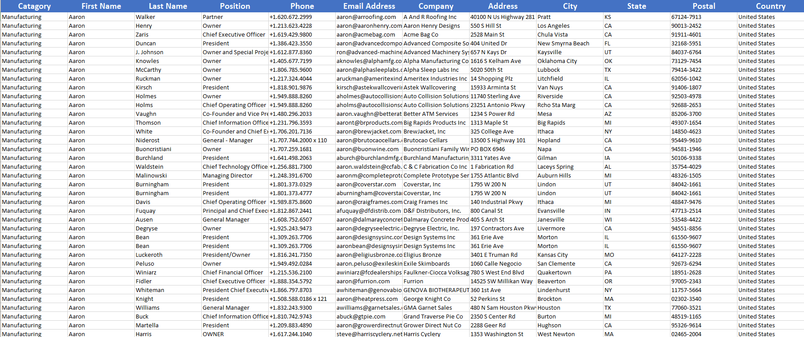Screen dimensions: 804x337
Task: Click the Catagory column header
Action: (x=34, y=6)
